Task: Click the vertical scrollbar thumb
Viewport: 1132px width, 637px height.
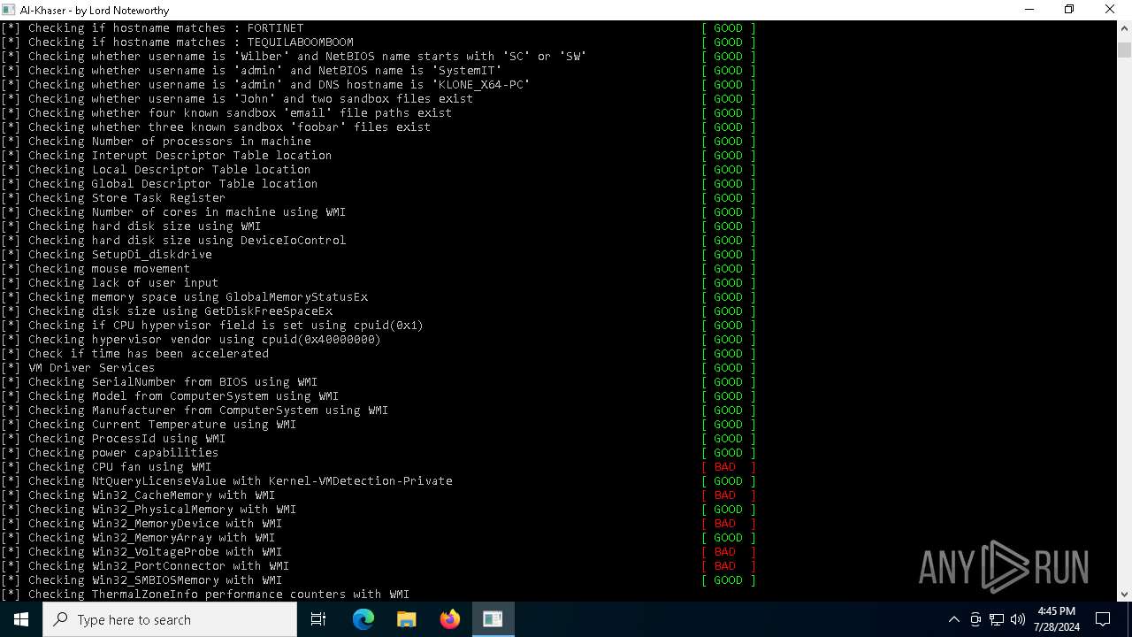Action: coord(1124,50)
